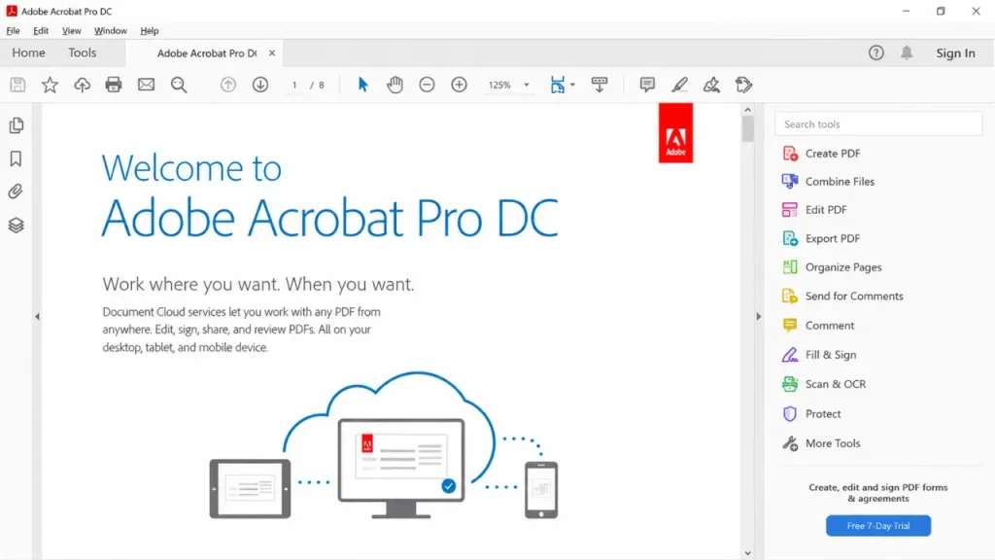Open the Protect tool
This screenshot has width=995, height=560.
tap(811, 414)
